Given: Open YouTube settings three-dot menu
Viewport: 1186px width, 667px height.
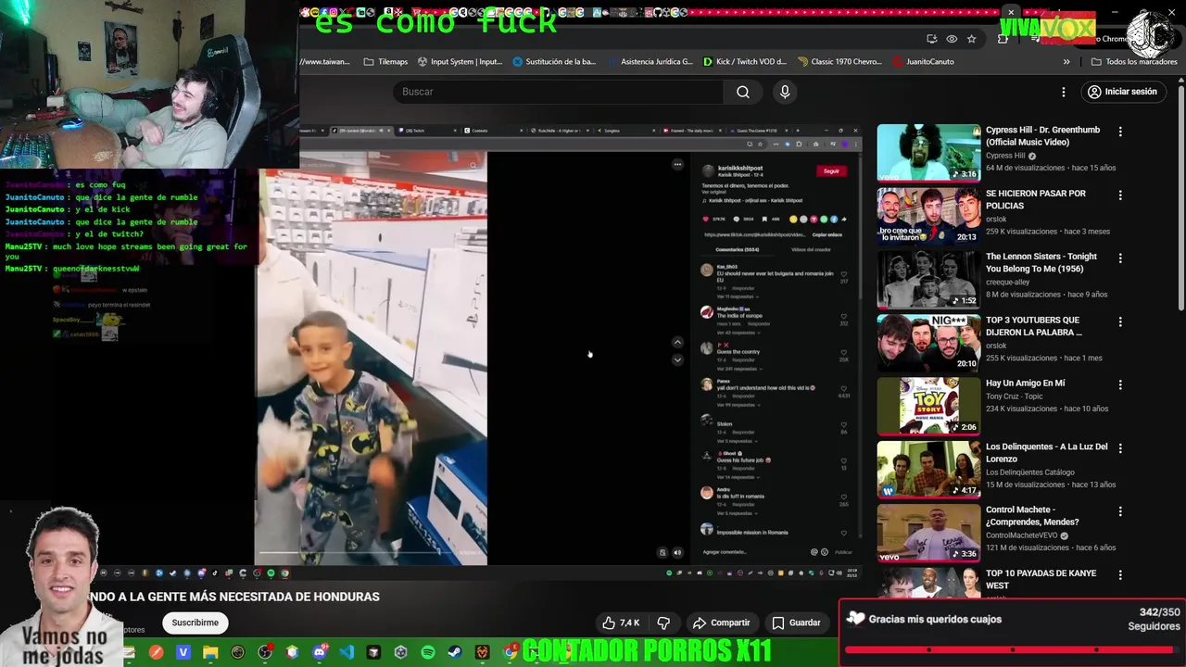Looking at the screenshot, I should point(1064,92).
